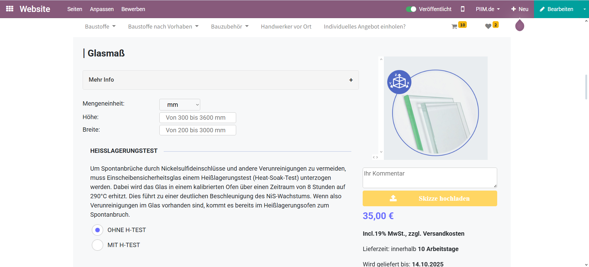Click the down arrow beside product image
Screen dimensions: 589x267
coord(381,152)
